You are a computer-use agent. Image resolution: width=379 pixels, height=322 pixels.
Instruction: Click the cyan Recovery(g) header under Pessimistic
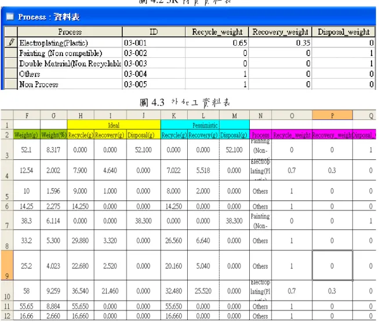tap(203, 134)
